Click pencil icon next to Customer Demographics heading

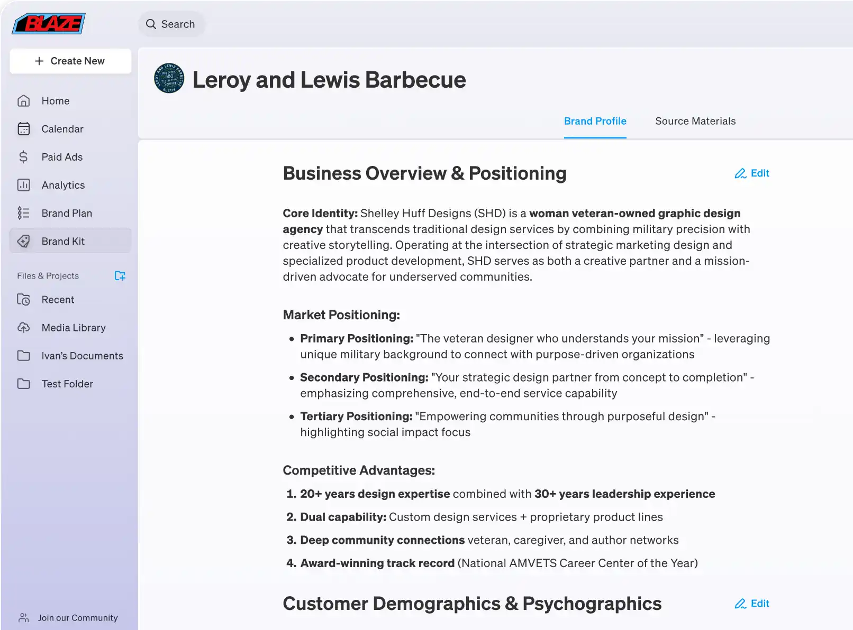(x=740, y=604)
